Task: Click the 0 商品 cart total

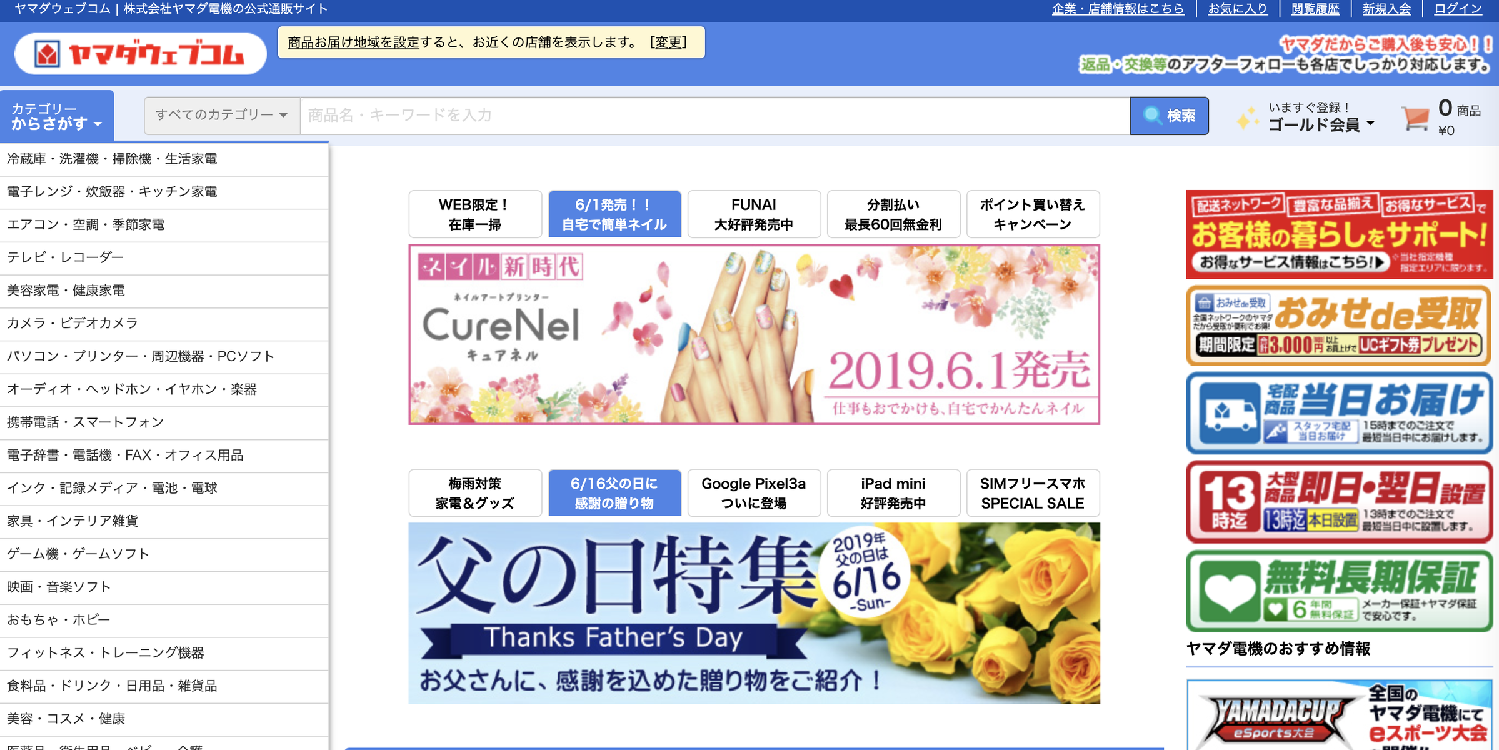Action: click(1459, 117)
